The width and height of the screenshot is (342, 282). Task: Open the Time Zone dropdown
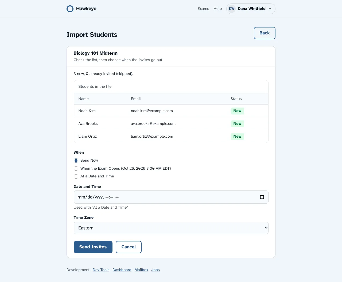[171, 228]
